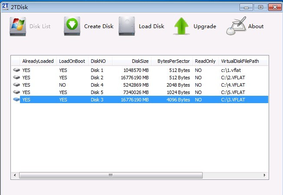
Task: Open the Create Disk toolbar label
Action: 99,26
